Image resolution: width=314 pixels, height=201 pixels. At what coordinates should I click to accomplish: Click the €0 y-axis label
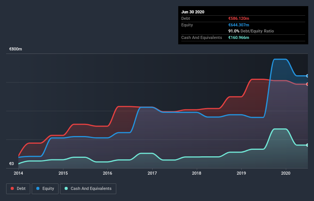[x=11, y=164]
